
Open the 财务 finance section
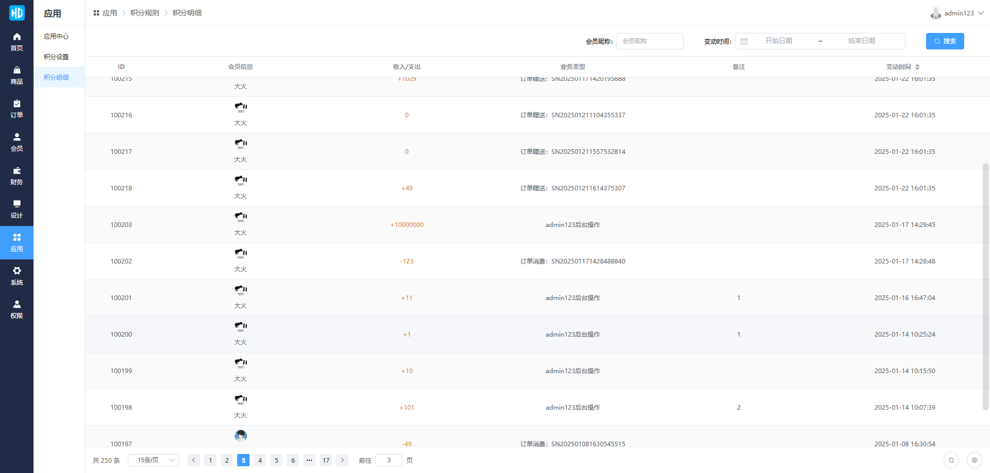point(16,176)
